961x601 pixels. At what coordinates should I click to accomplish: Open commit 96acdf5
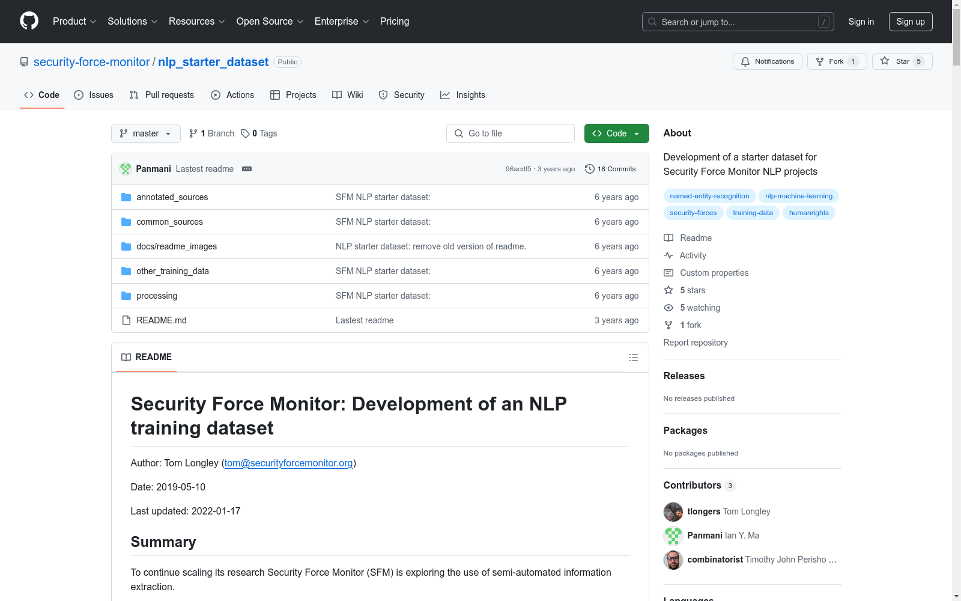point(518,169)
